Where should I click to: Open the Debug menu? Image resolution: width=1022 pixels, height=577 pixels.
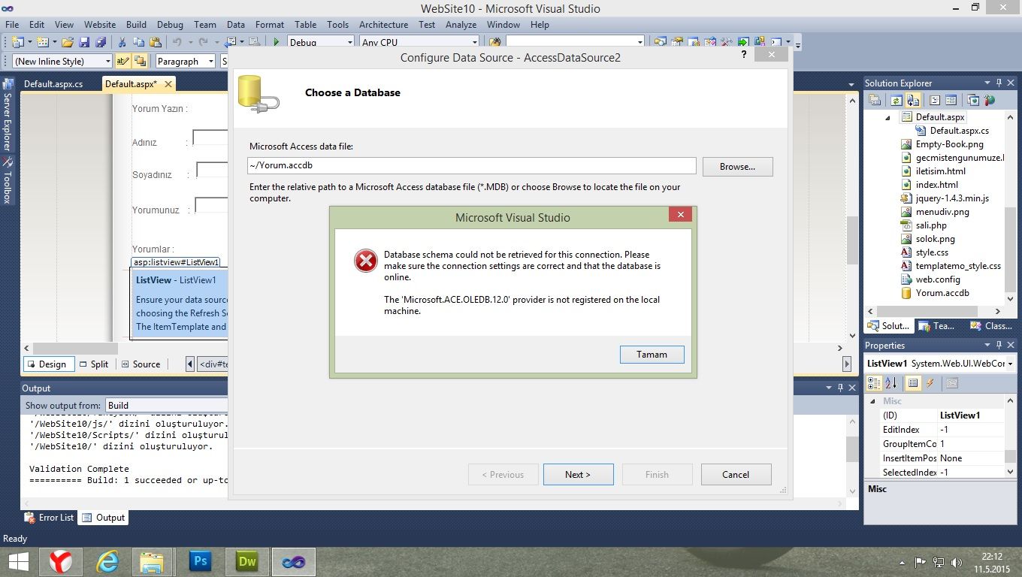[170, 24]
